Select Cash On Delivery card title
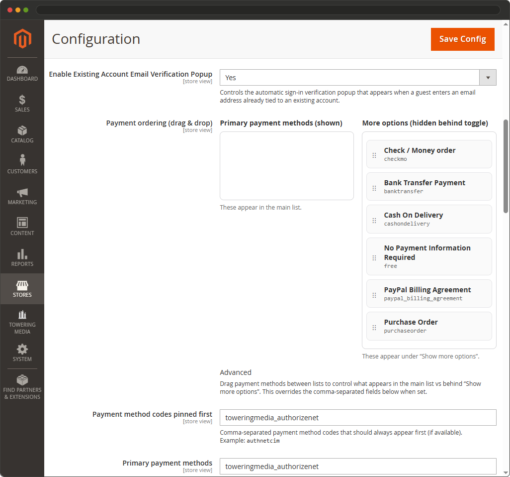This screenshot has height=477, width=510. coord(414,215)
